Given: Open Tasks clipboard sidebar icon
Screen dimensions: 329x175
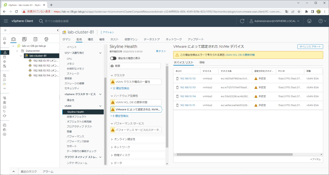Looking at the screenshot, I should [x=5, y=102].
